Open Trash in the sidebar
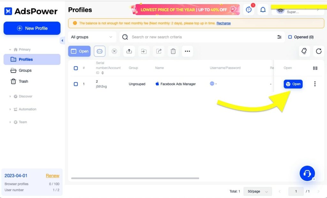The image size is (327, 198). point(23,81)
